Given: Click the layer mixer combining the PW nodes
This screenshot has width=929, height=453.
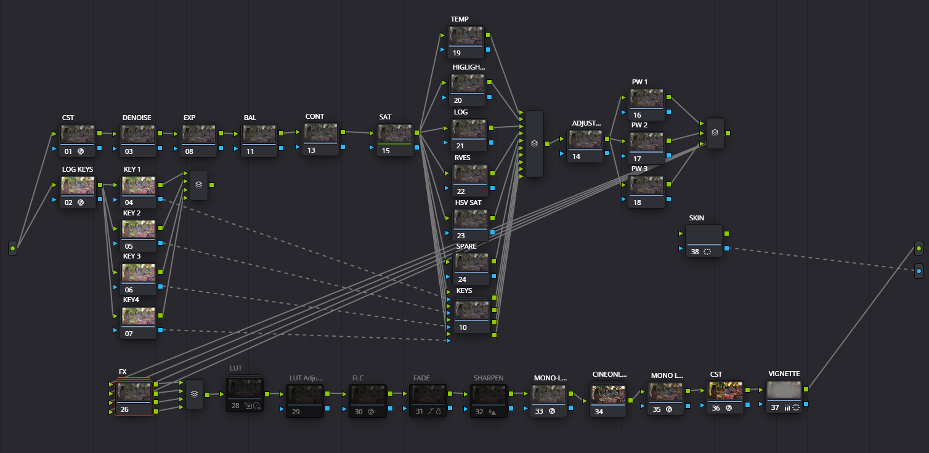Looking at the screenshot, I should click(x=715, y=134).
